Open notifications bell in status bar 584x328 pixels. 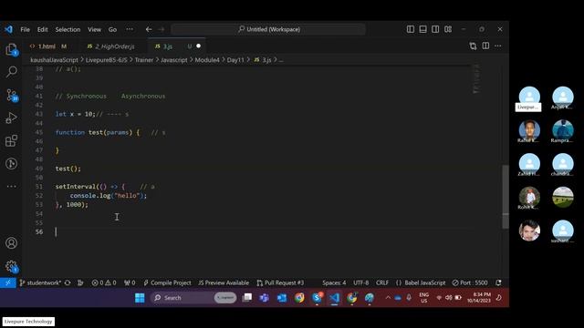(x=498, y=283)
